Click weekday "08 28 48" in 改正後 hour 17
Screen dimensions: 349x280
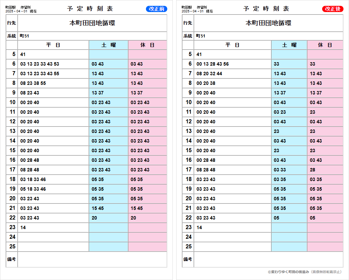206,170
